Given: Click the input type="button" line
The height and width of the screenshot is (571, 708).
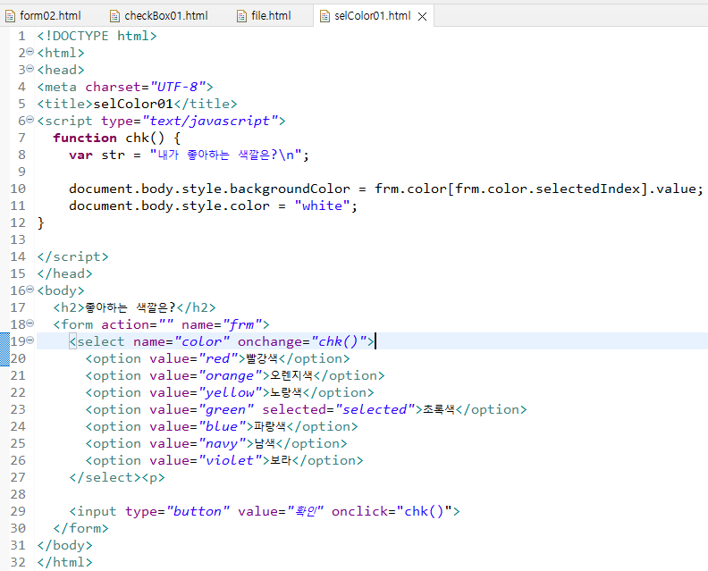Looking at the screenshot, I should (x=264, y=511).
